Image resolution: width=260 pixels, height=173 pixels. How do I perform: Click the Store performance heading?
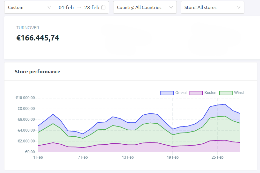[x=38, y=72]
